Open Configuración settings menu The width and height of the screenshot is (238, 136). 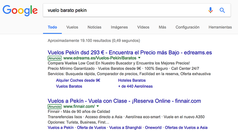pos(187,27)
